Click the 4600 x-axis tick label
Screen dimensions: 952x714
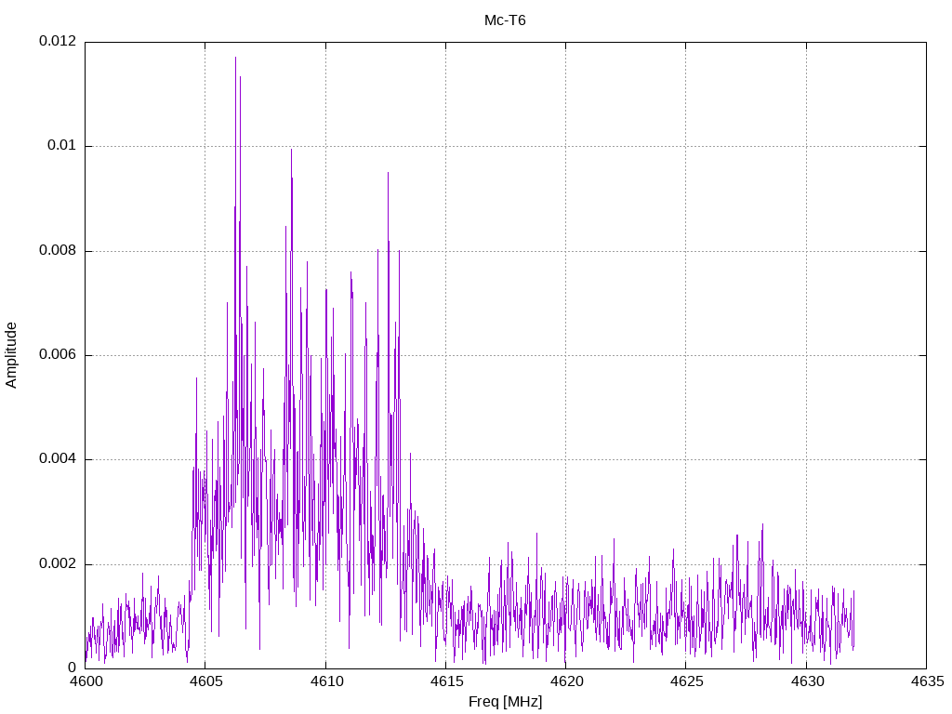86,681
